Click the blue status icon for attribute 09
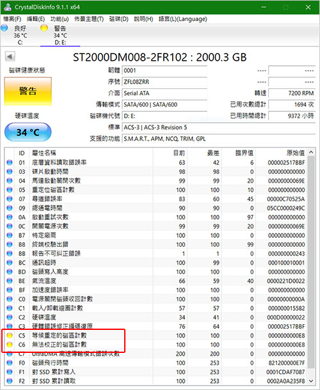320x390 pixels. click(x=10, y=208)
